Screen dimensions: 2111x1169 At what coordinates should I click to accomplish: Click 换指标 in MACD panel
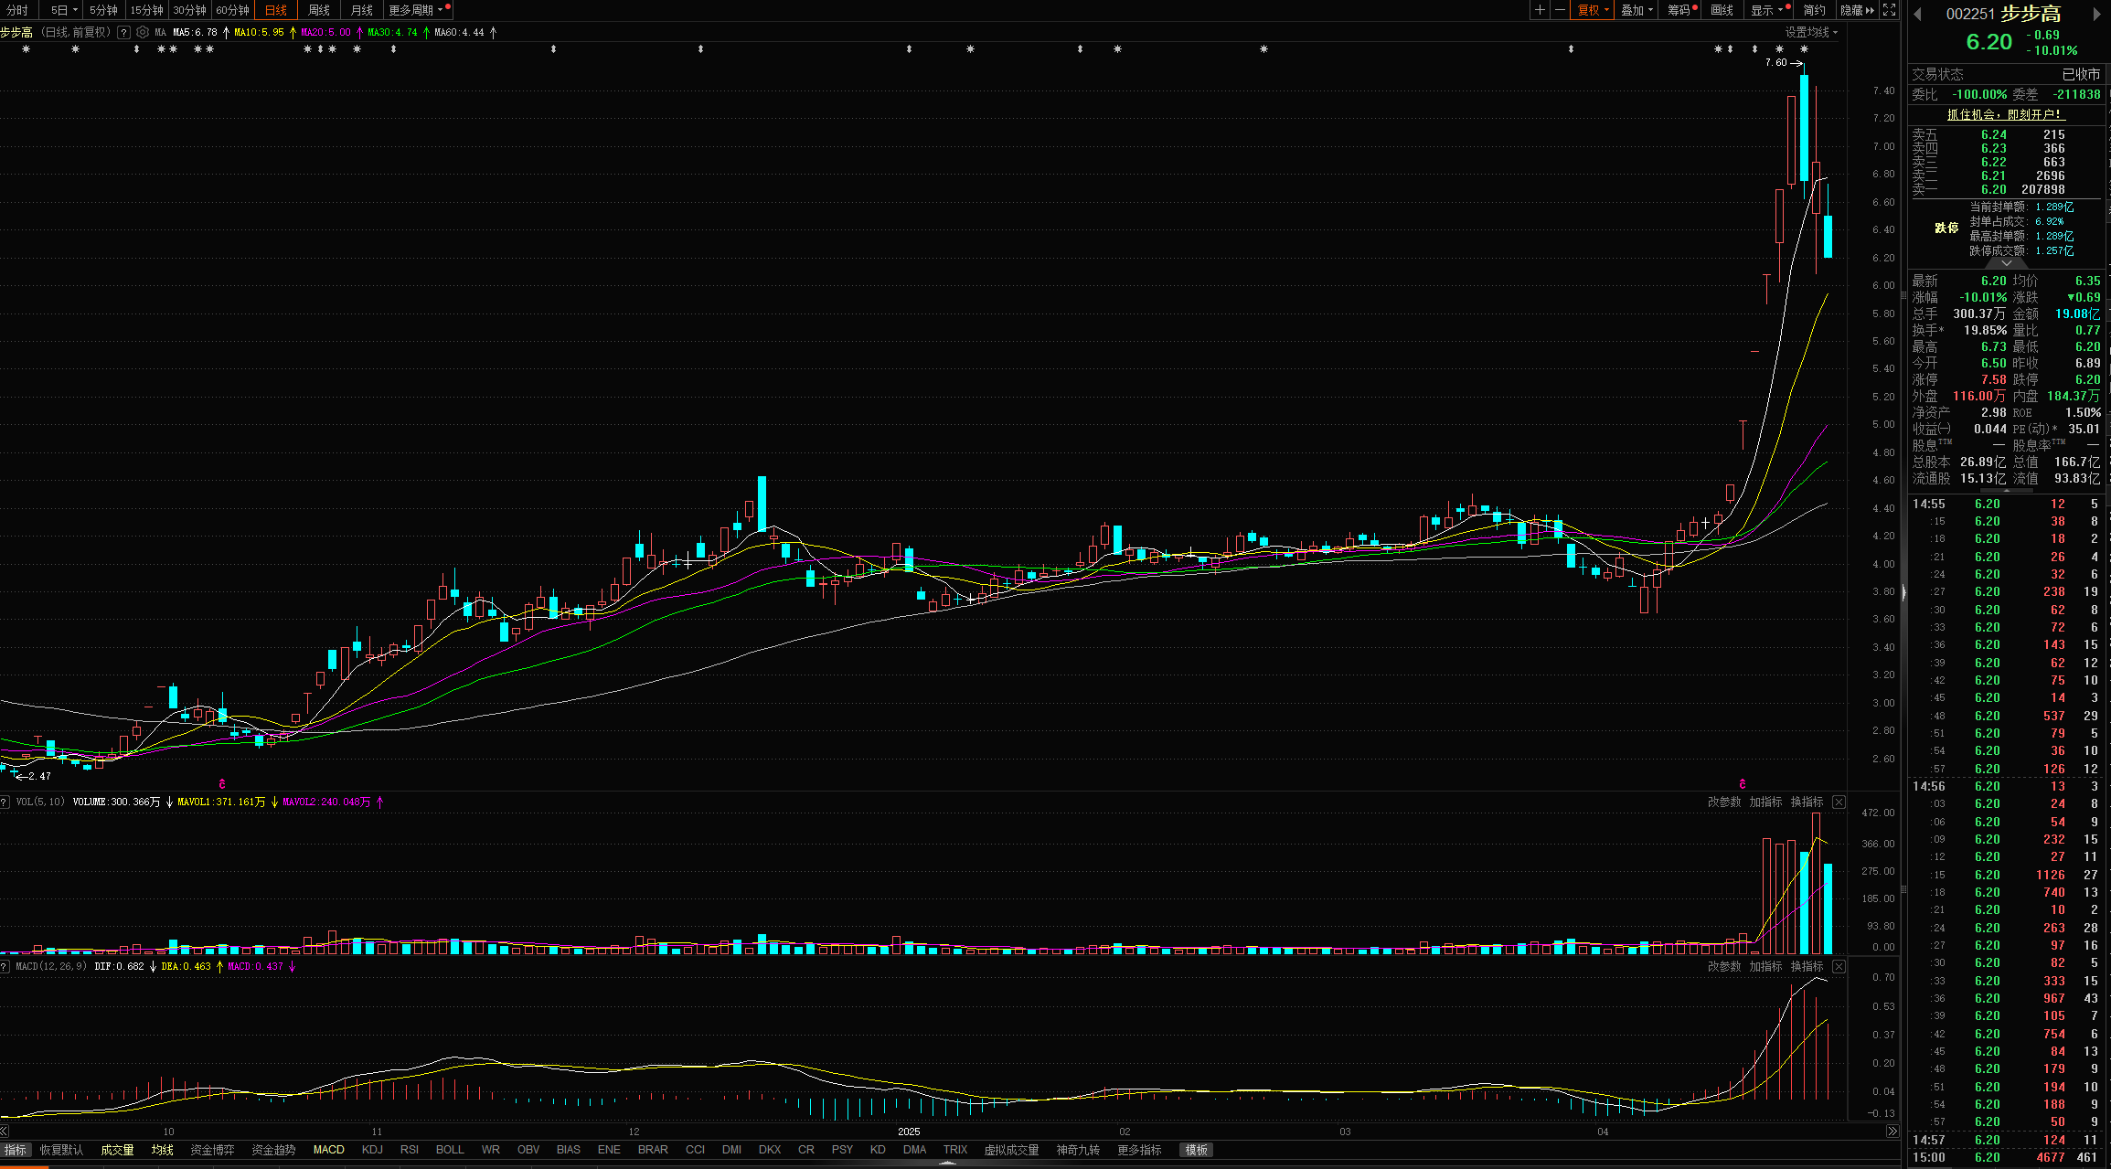tap(1807, 966)
